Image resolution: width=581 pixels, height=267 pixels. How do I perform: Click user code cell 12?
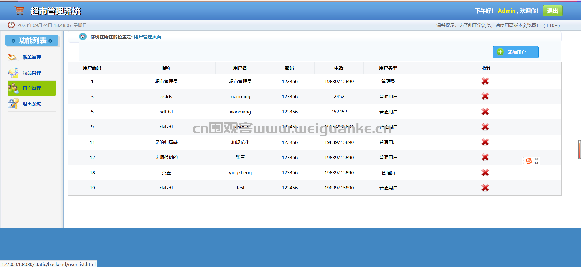[92, 157]
